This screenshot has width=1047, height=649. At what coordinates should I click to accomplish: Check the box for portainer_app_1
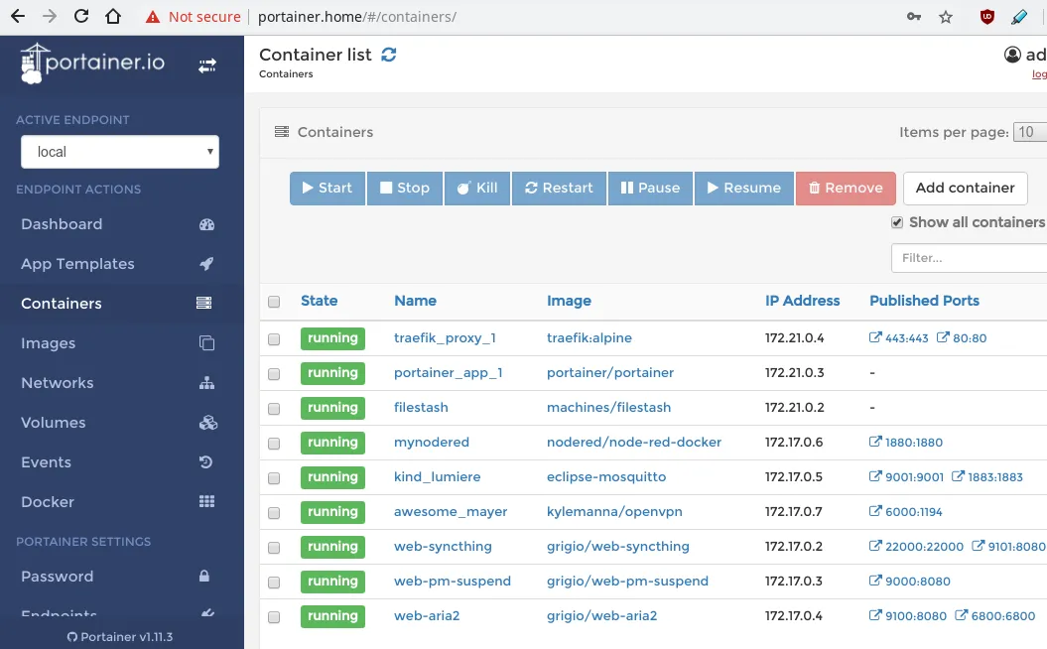click(x=274, y=374)
